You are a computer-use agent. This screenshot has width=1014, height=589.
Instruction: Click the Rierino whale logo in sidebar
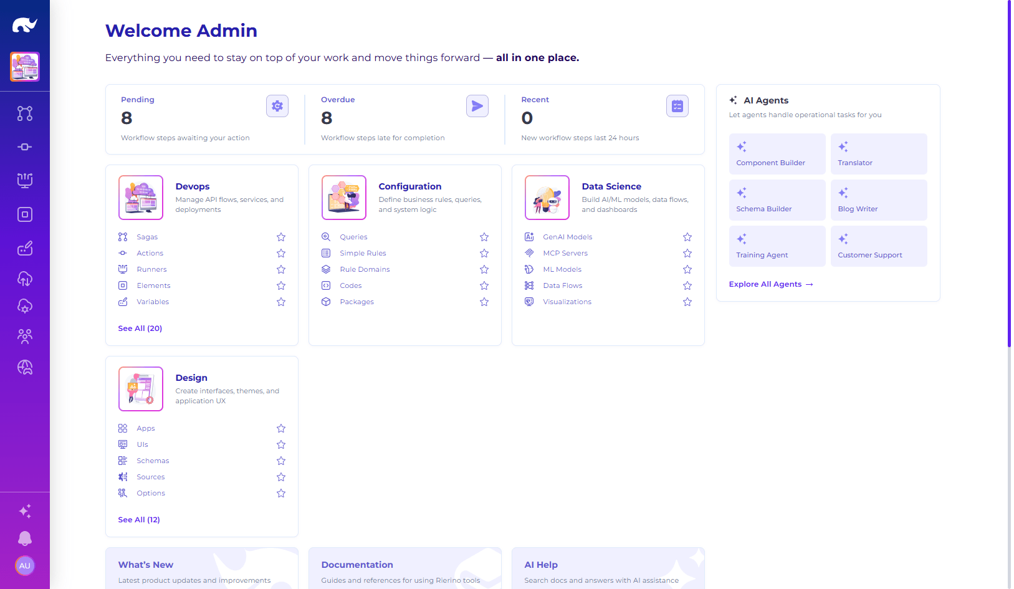[x=25, y=25]
